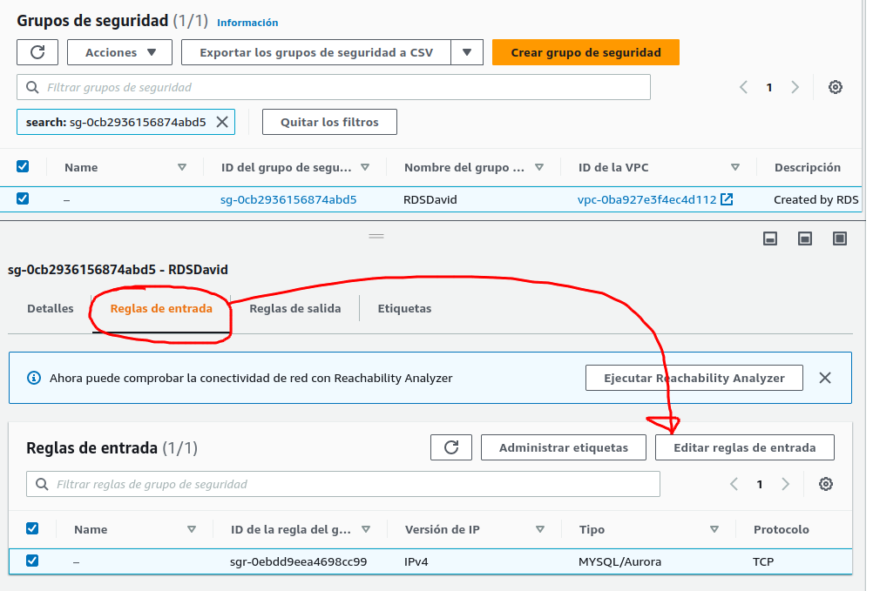The width and height of the screenshot is (873, 591).
Task: Deselect inbound rule sgr-0ebdd9eea4698cc99 checkbox
Action: (32, 561)
